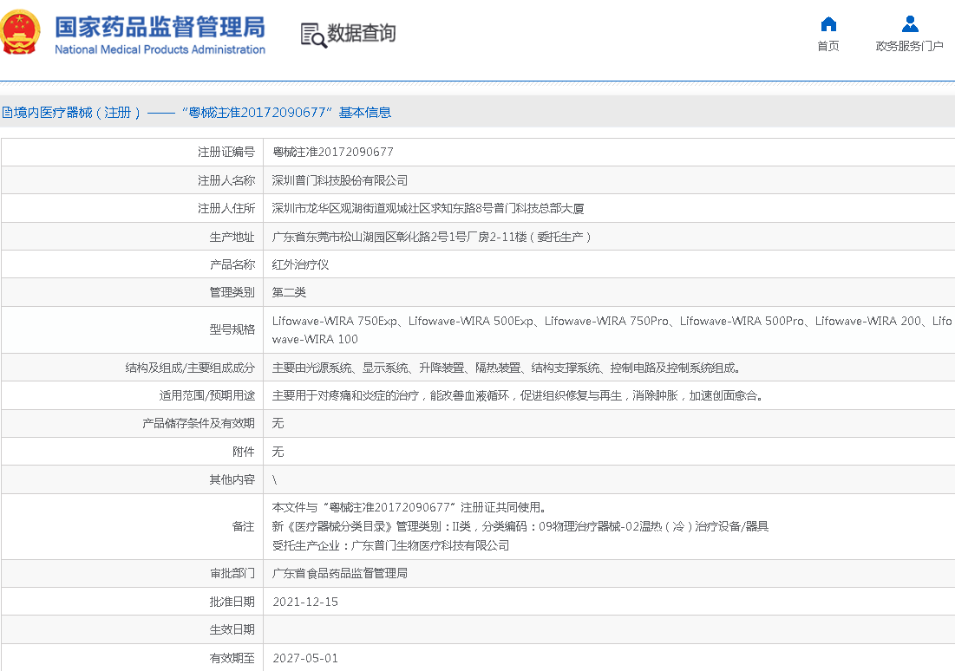Select the product name 红外治疗仪

pos(300,265)
